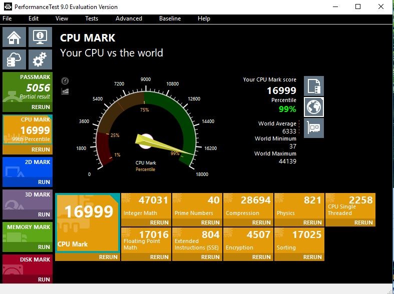Select the large 16999 CPU Mark tile

click(x=88, y=223)
